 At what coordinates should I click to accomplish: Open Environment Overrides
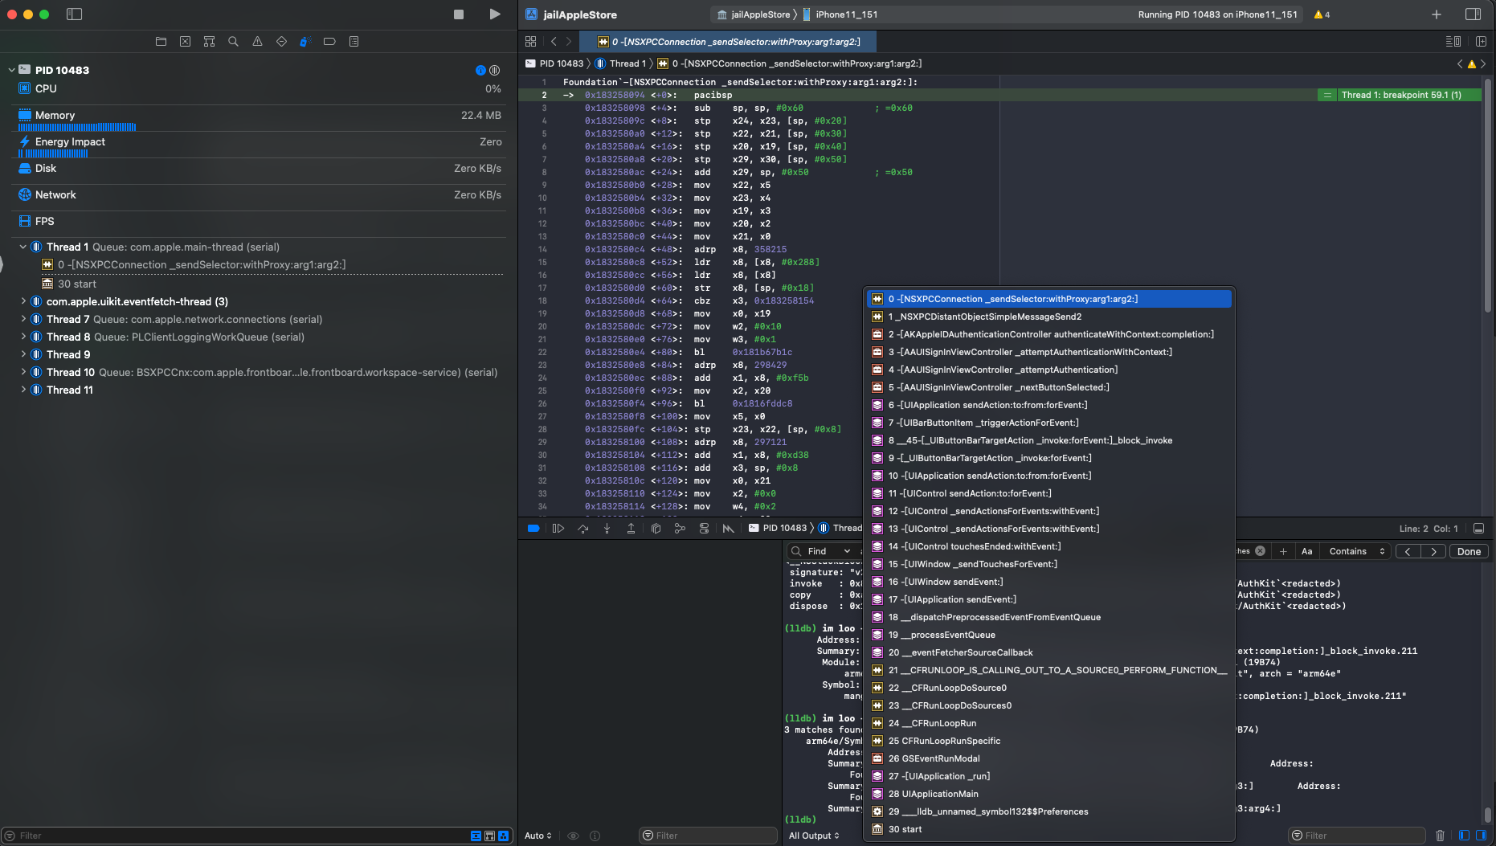pos(704,528)
